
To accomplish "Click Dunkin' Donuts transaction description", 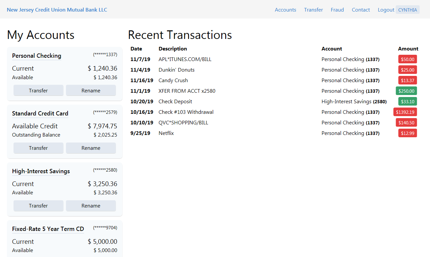I will tap(176, 70).
